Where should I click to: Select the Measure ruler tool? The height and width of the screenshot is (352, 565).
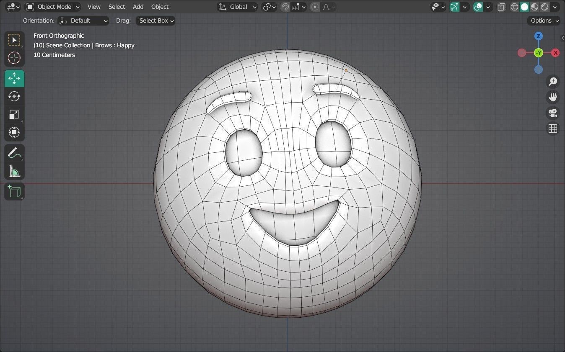14,171
